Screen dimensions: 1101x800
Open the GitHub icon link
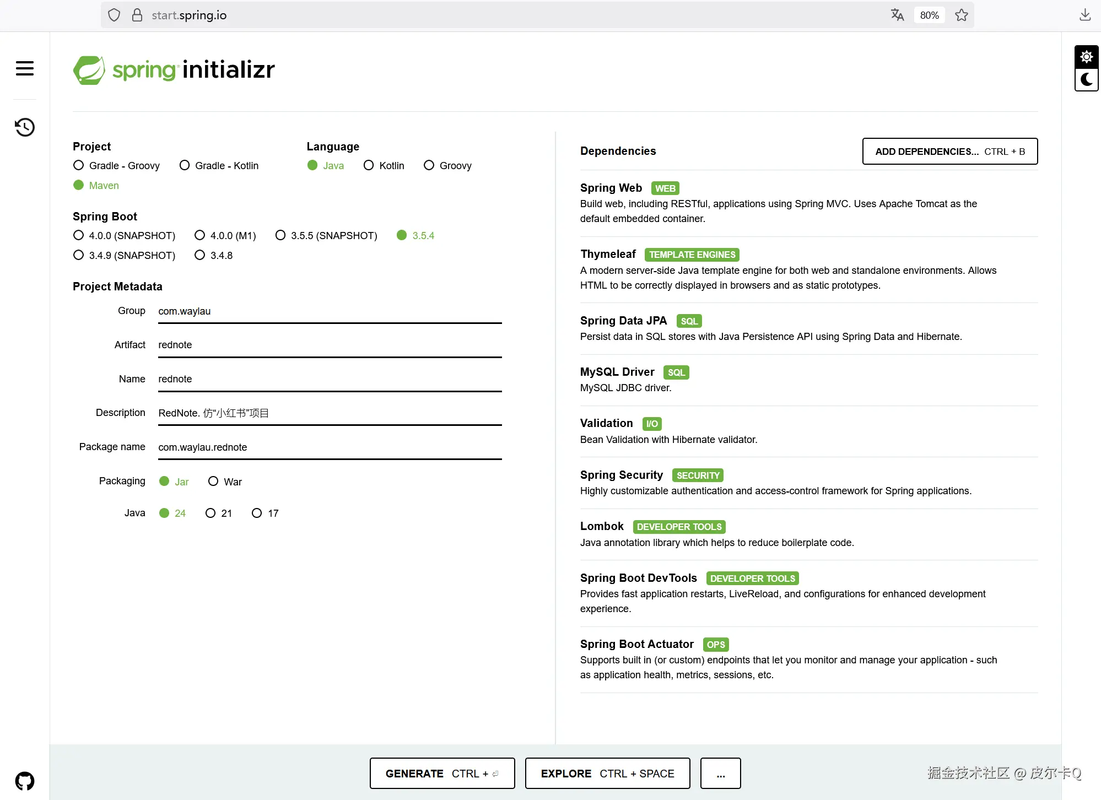tap(25, 781)
